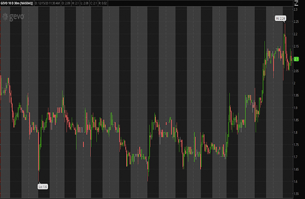The height and width of the screenshot is (199, 305).
Task: Click the 'D: 12/15/20 11:30 AM' date readout
Action: (x=47, y=3)
